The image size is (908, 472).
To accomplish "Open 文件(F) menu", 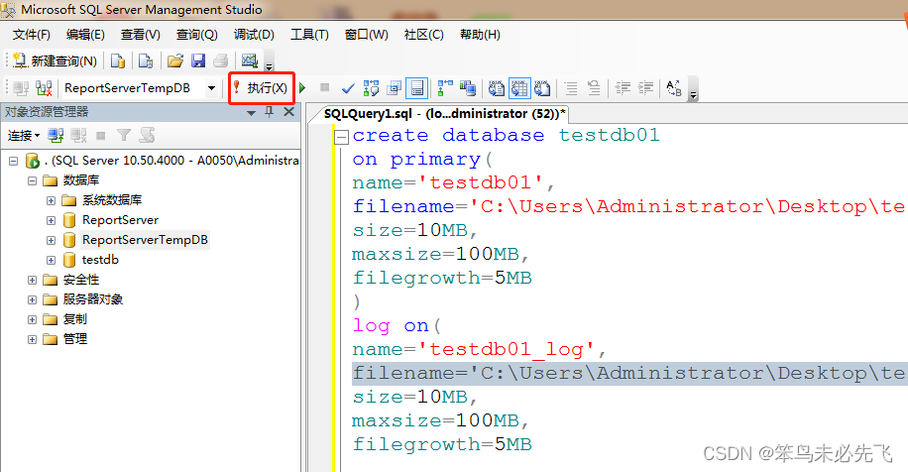I will click(32, 35).
